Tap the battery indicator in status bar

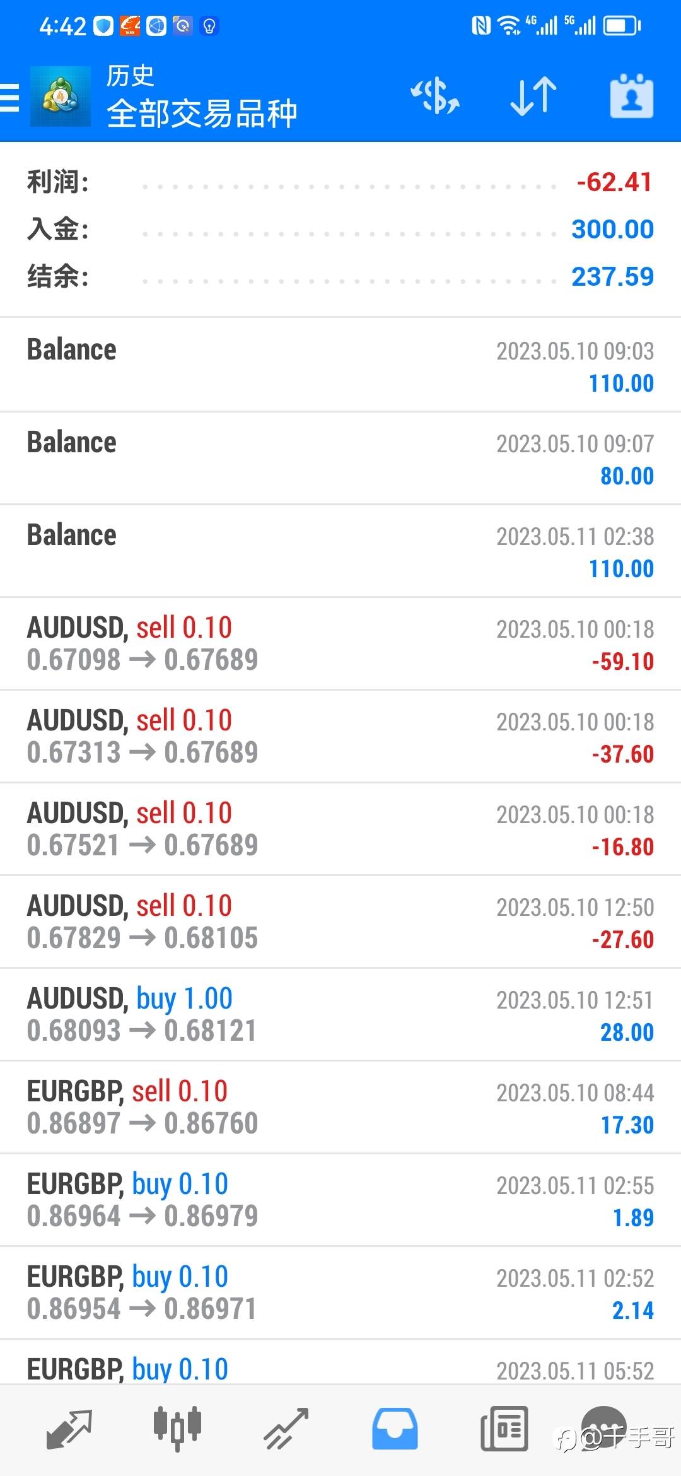tap(622, 26)
